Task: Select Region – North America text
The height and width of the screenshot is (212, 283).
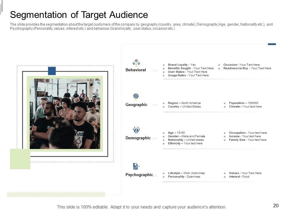Action: tap(184, 103)
